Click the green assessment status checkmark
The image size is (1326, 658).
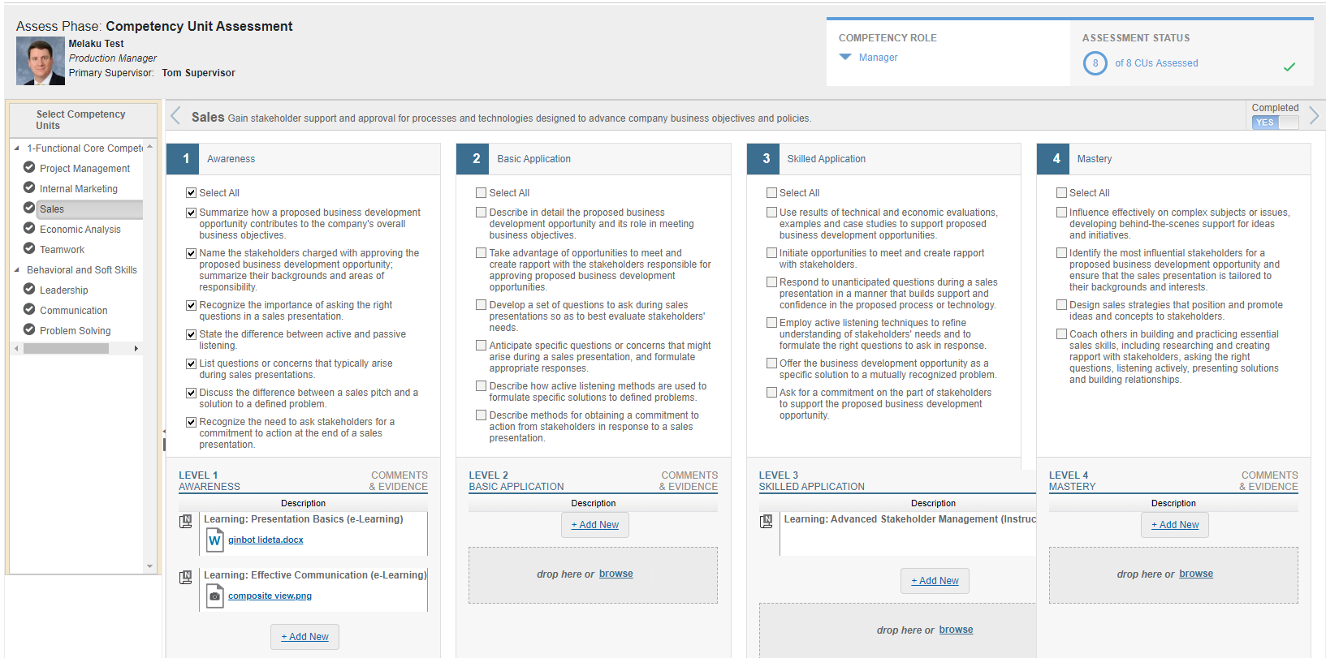point(1289,67)
